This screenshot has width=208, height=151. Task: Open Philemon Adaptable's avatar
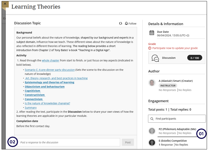[x=152, y=131]
